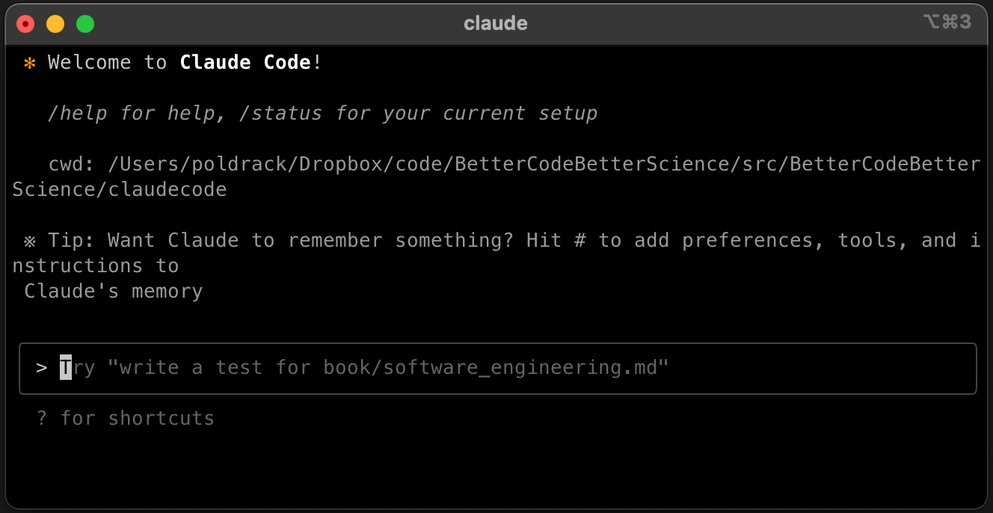Click the orange asterisk welcome icon
Viewport: 993px width, 513px height.
pos(28,63)
